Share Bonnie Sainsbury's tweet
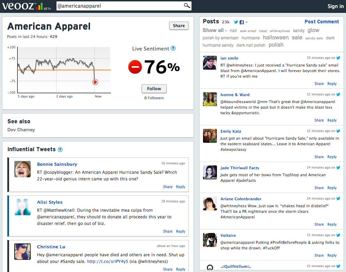The height and width of the screenshot is (272, 346). [x=168, y=187]
